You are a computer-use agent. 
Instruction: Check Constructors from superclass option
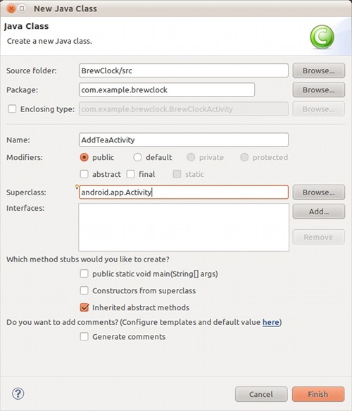pos(84,290)
